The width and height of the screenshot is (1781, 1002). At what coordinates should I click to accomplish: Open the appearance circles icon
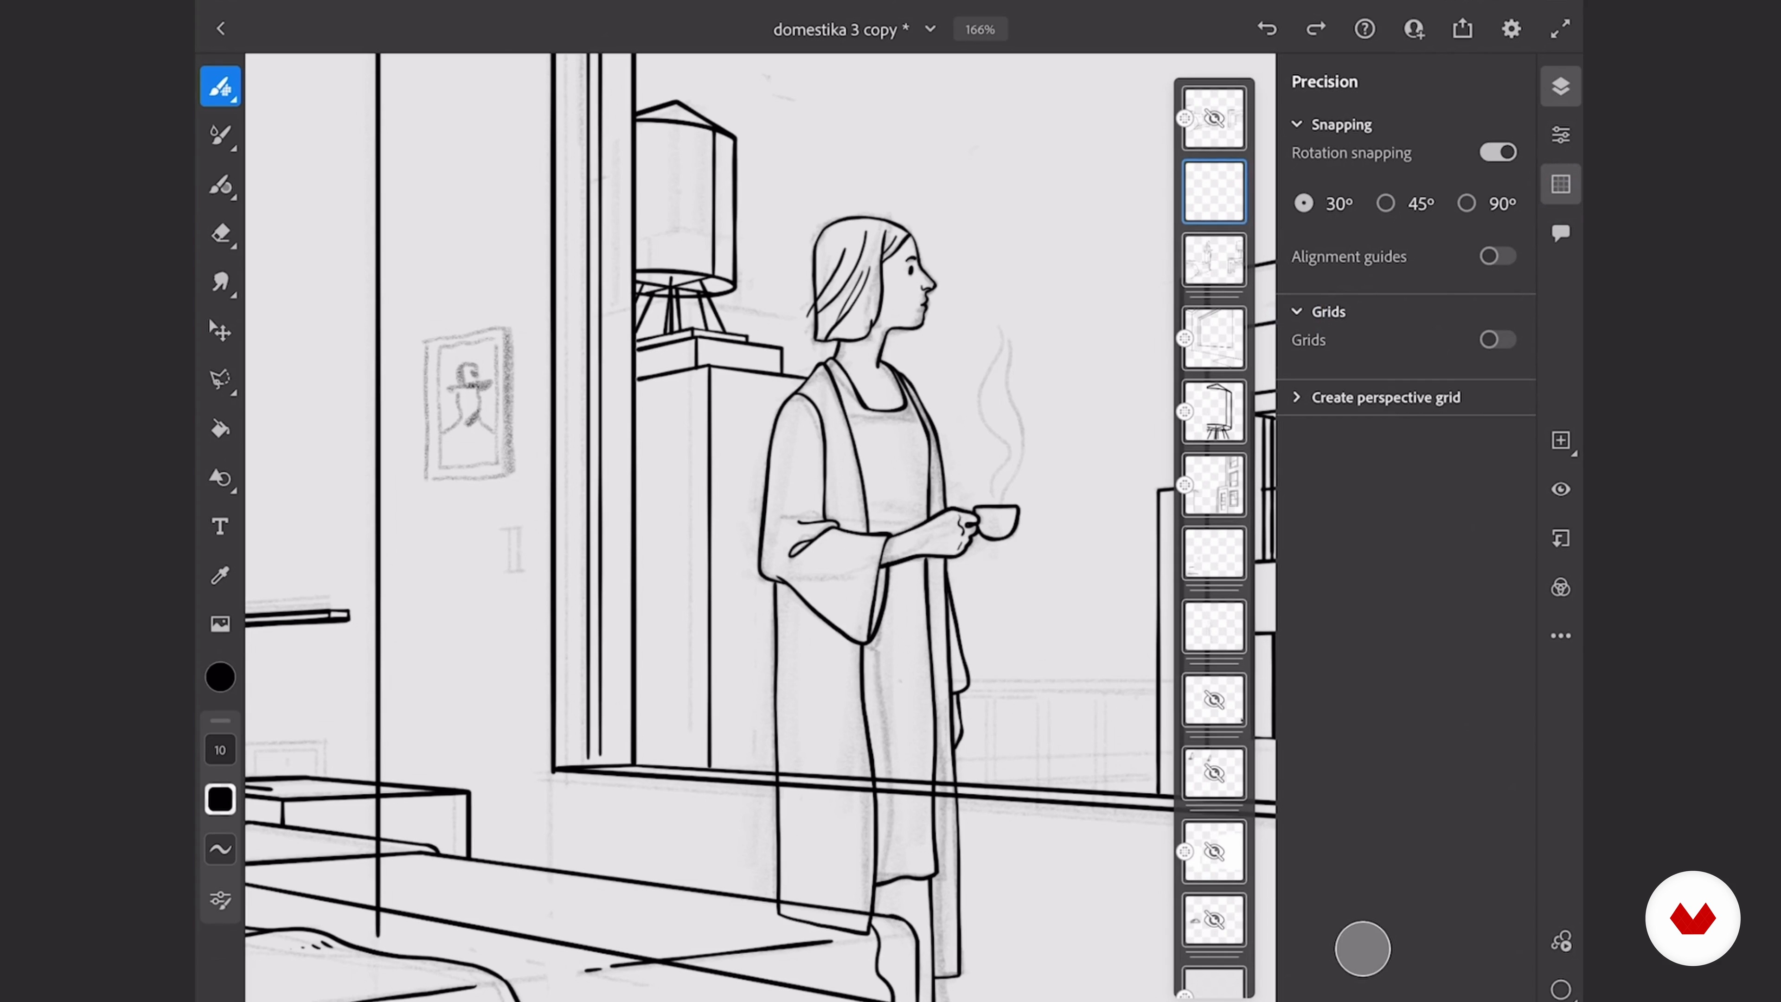point(1560,587)
